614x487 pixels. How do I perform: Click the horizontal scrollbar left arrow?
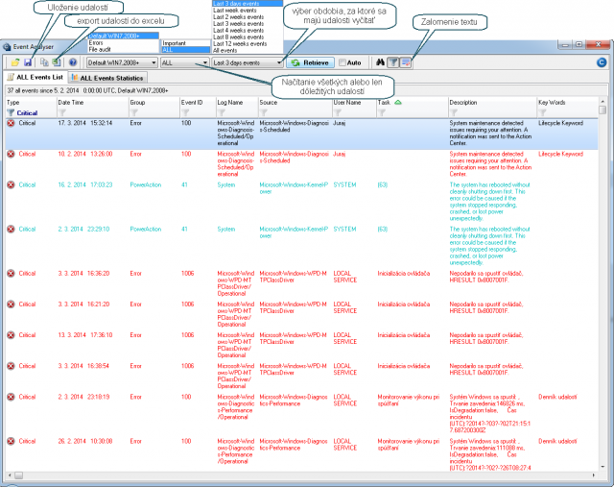pos(10,475)
